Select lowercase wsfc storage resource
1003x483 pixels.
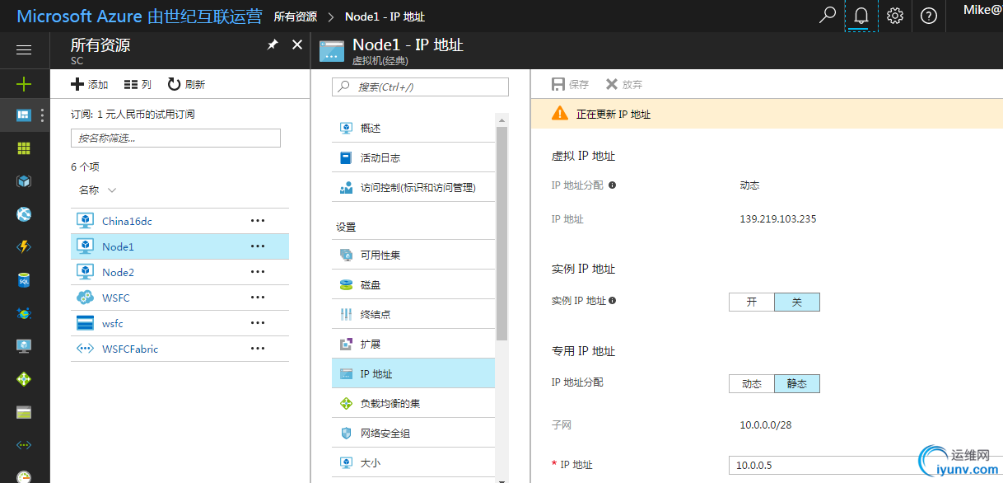coord(180,323)
